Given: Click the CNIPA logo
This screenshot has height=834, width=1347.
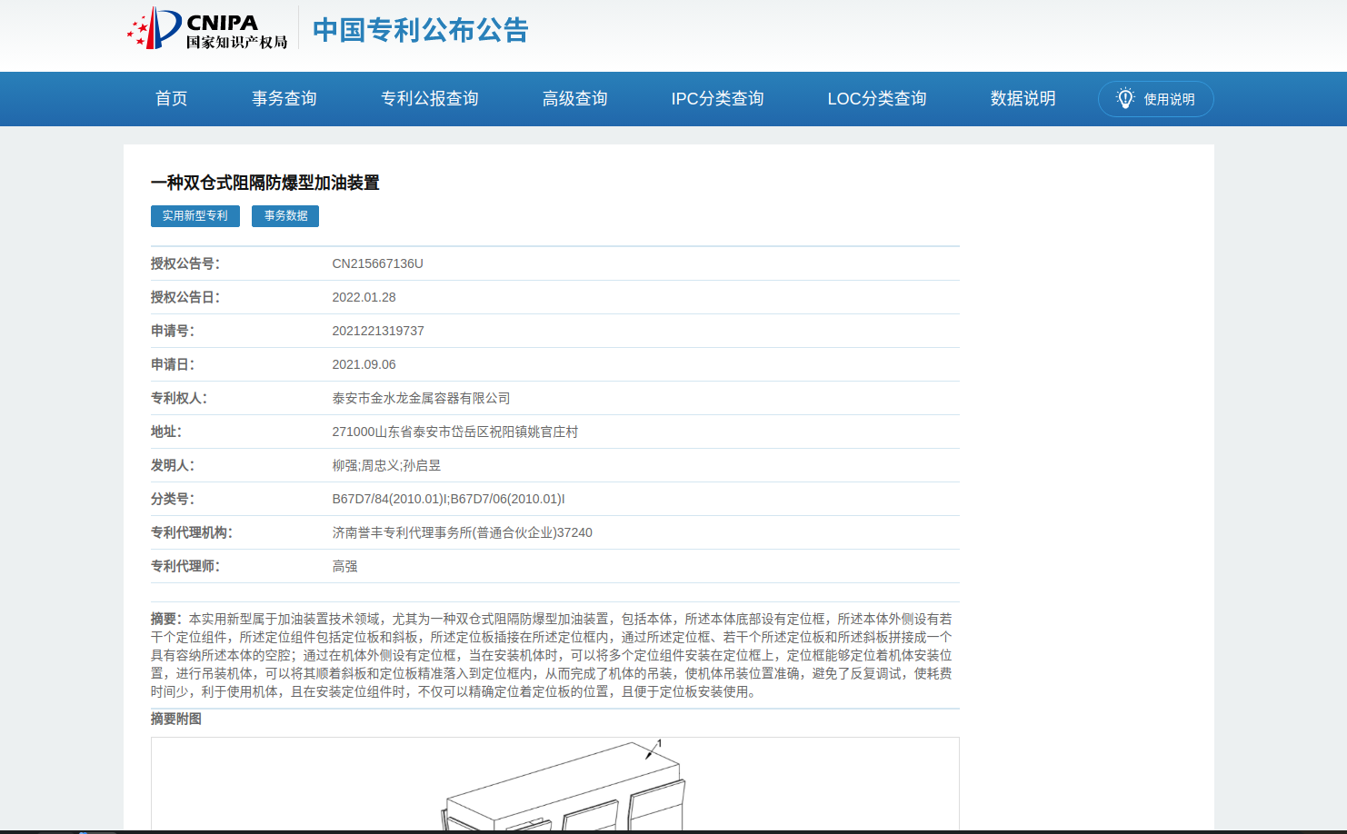Looking at the screenshot, I should point(207,29).
